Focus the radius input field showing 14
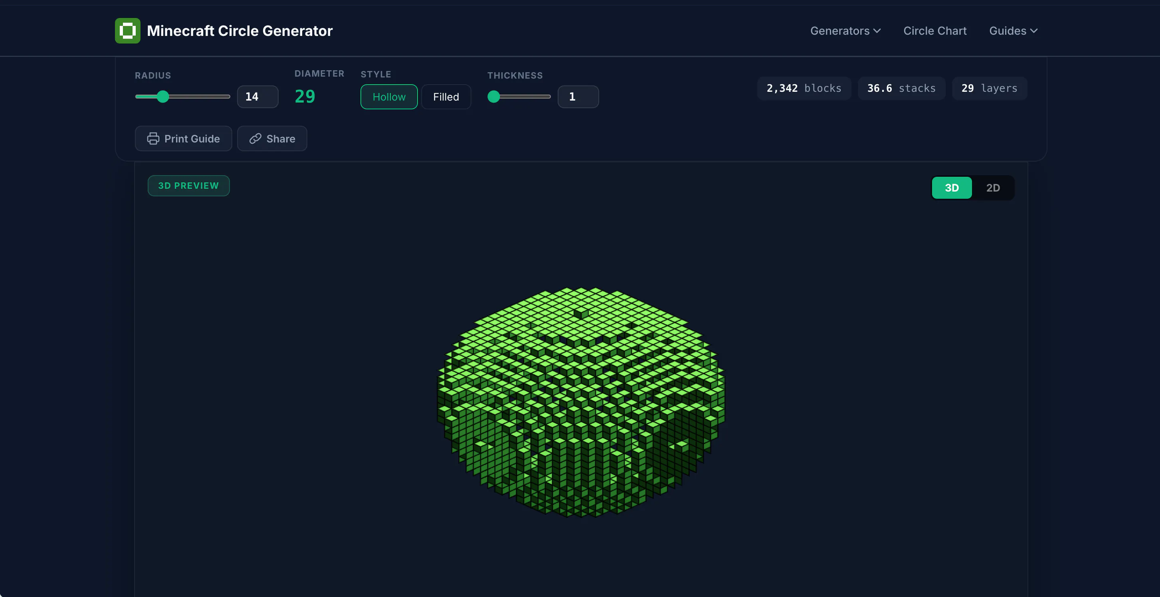This screenshot has width=1160, height=597. pyautogui.click(x=257, y=96)
